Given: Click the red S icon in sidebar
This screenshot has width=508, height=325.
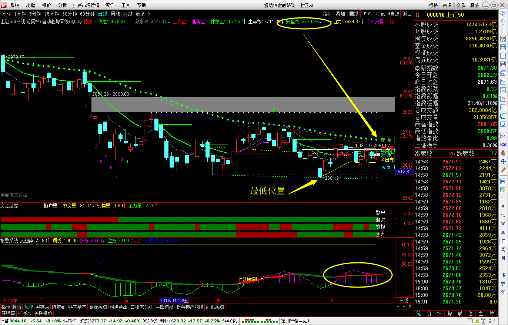Looking at the screenshot, I should (x=503, y=152).
